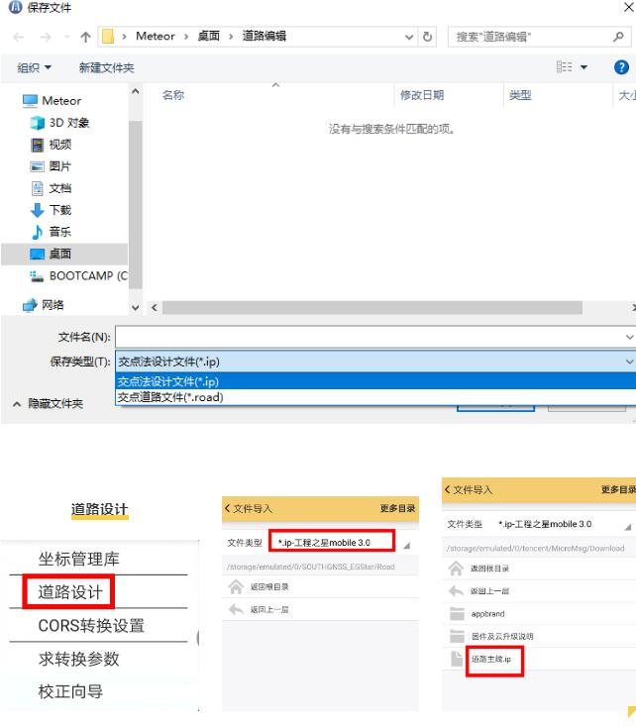Tap back arrow 返回上一层 in middle panel
Viewport: 636px width, 727px height.
pyautogui.click(x=236, y=609)
